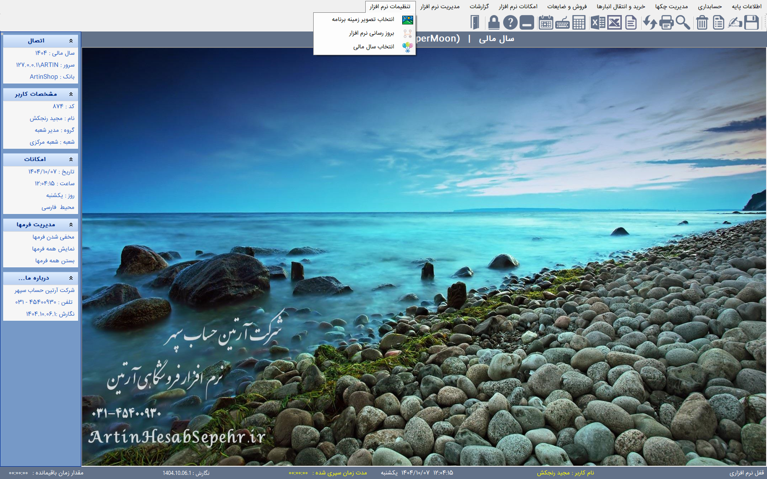
Task: Open the calculator icon
Action: [x=578, y=22]
